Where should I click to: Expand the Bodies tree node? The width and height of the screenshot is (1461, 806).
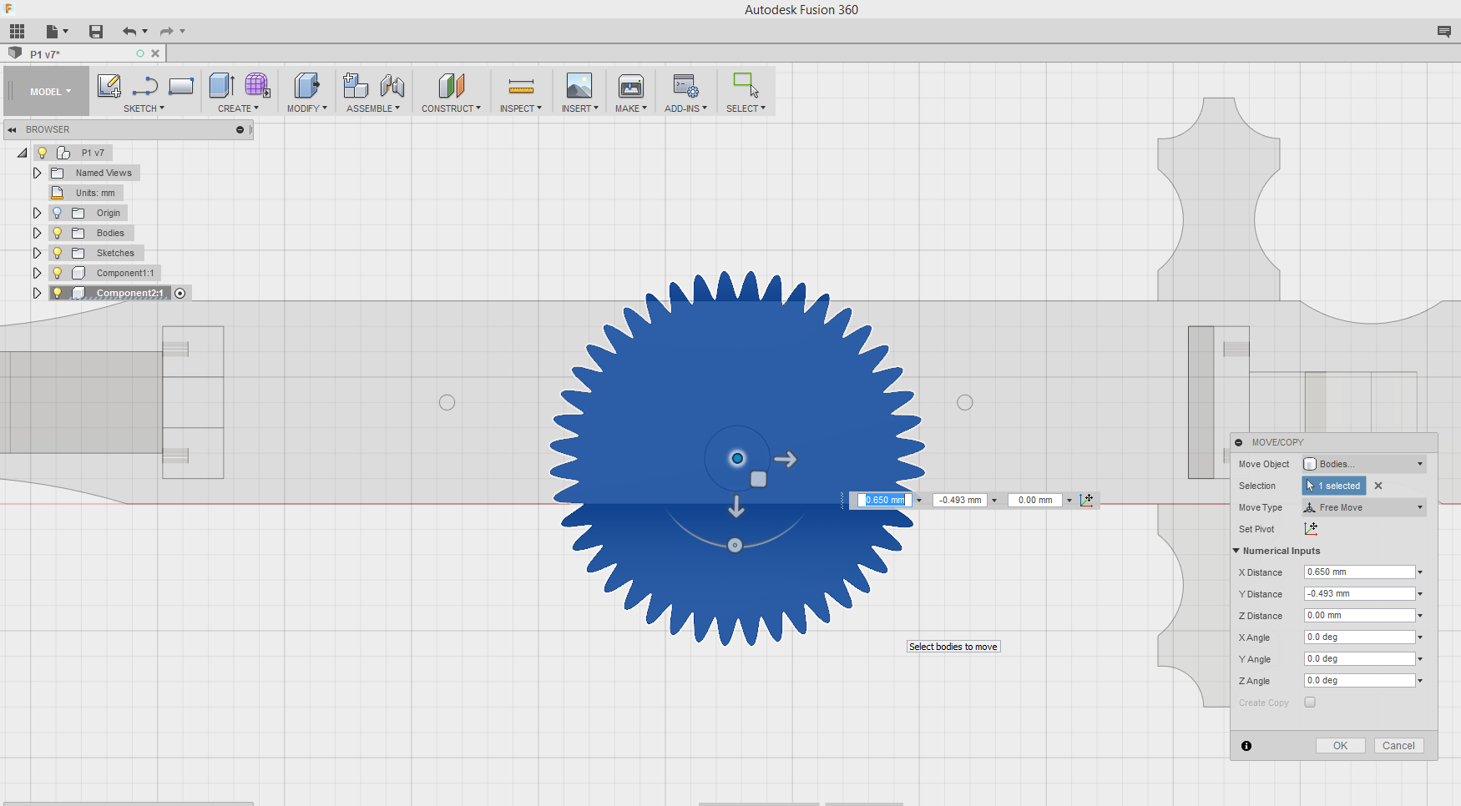click(x=37, y=233)
